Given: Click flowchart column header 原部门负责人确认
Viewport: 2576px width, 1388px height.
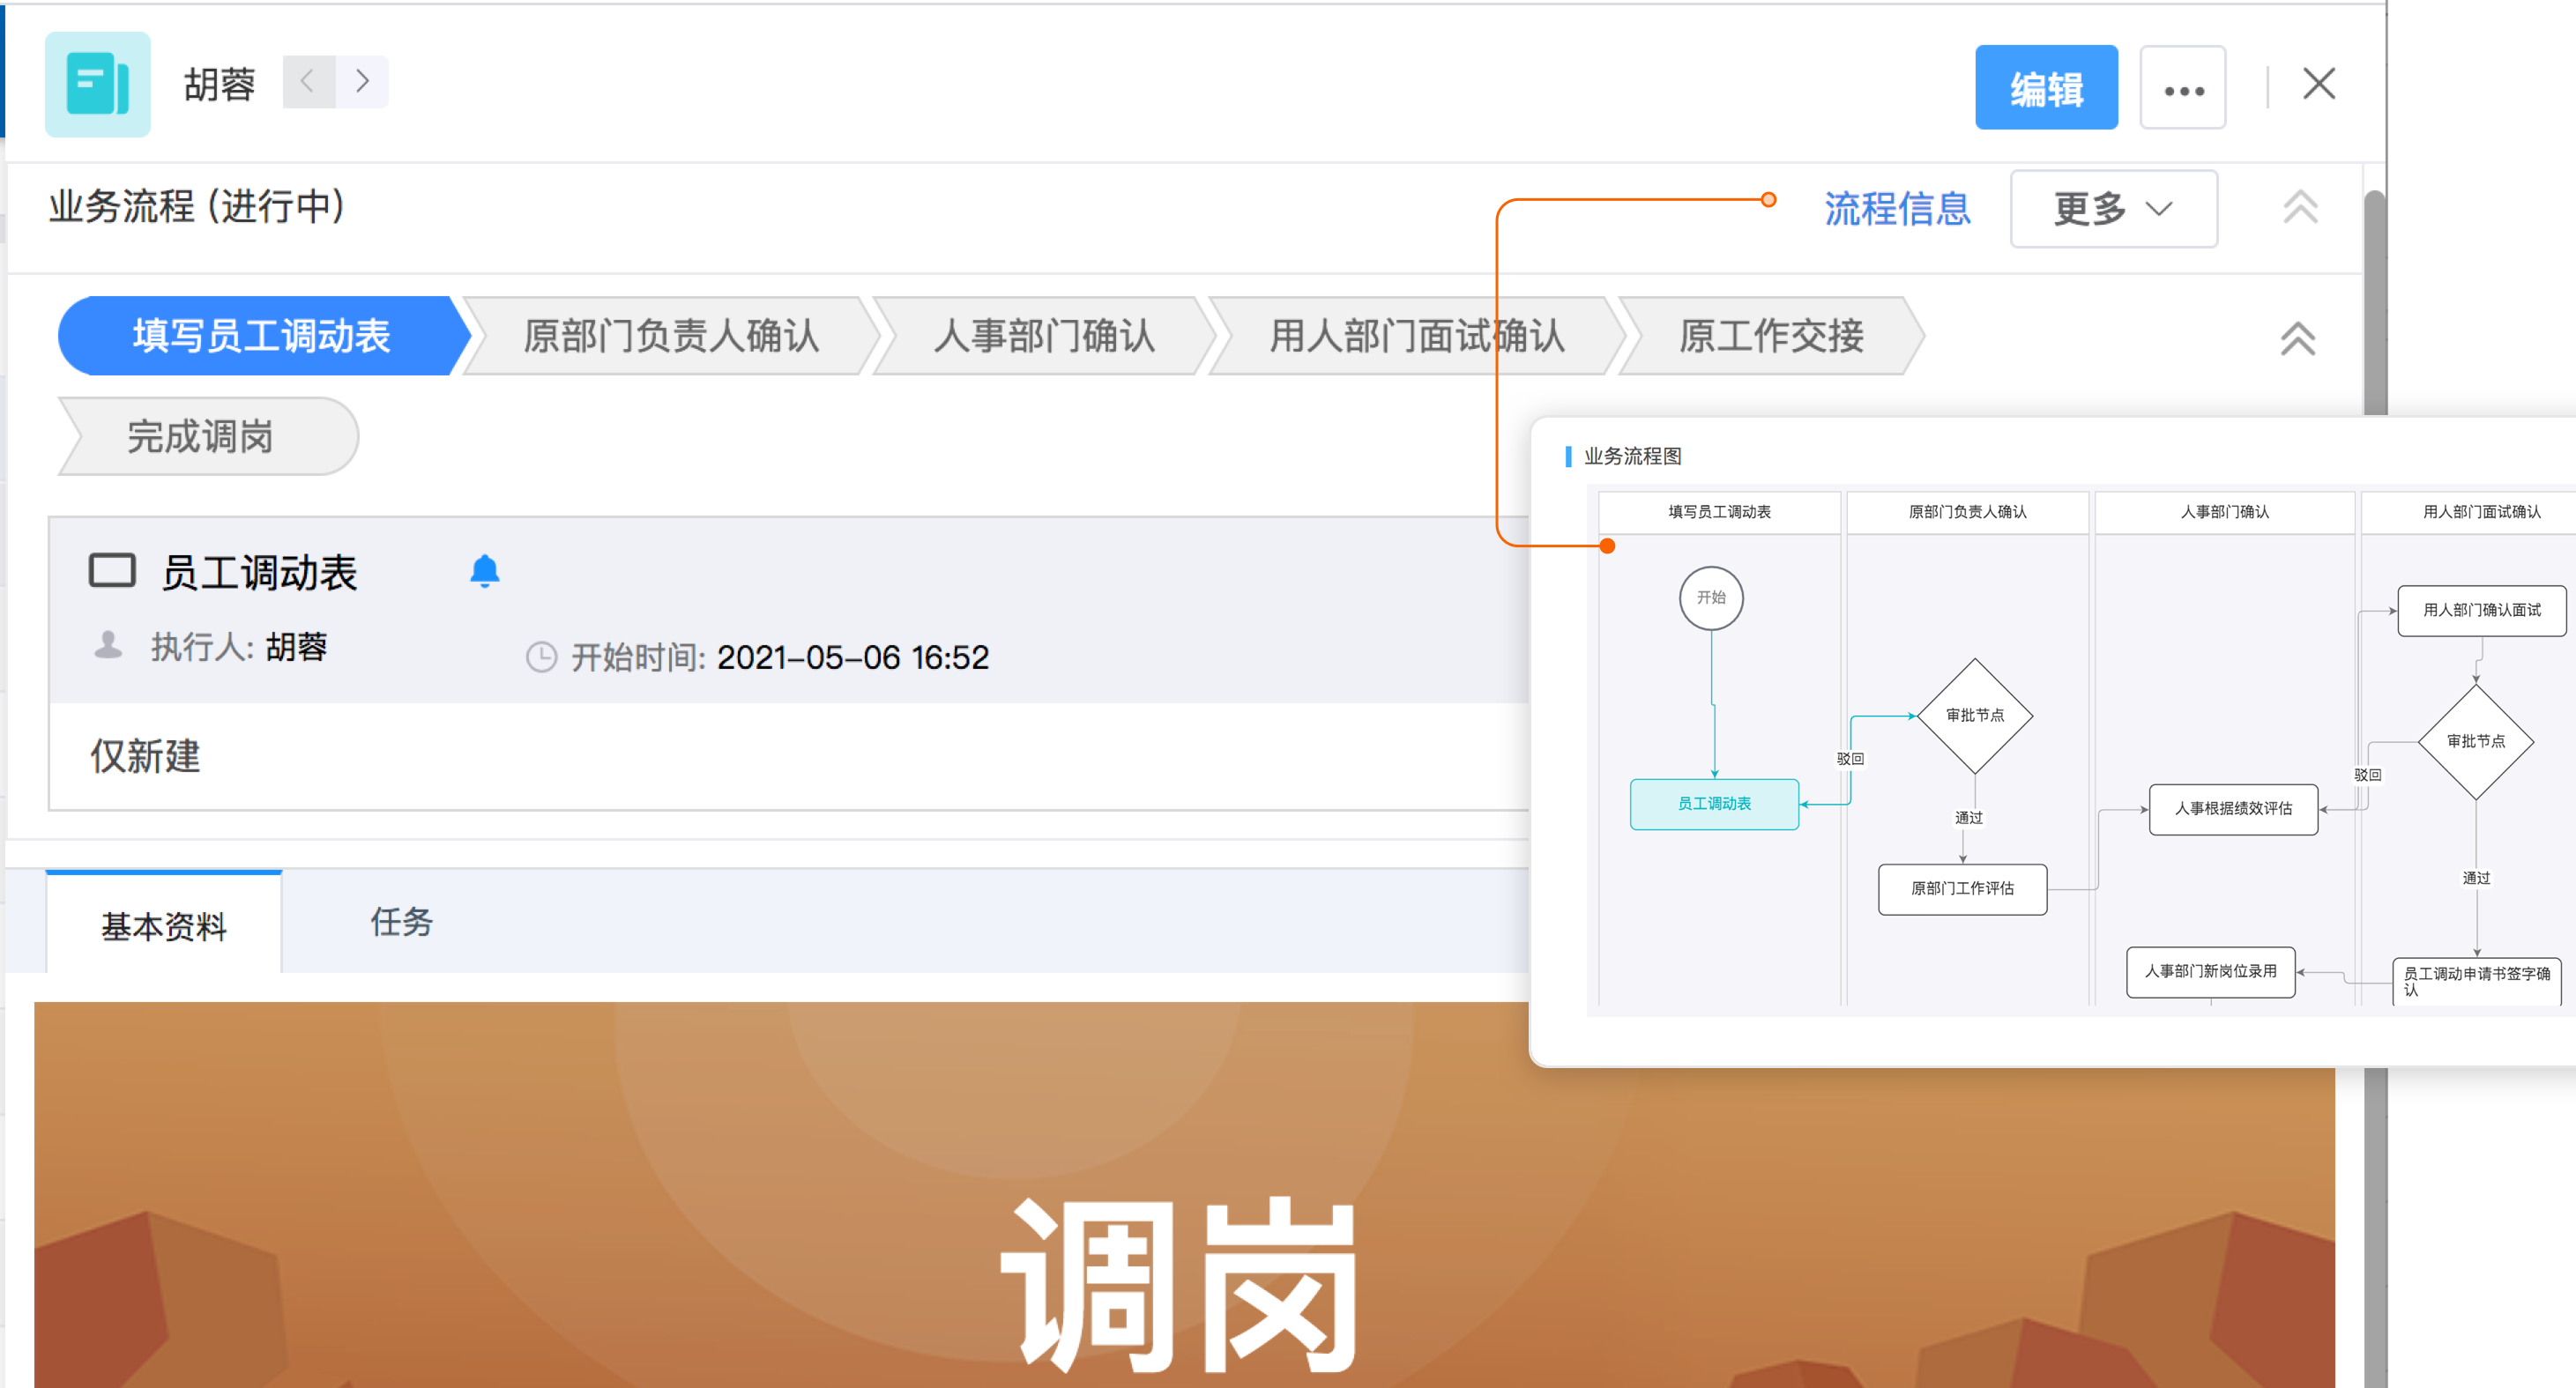Looking at the screenshot, I should (1967, 512).
